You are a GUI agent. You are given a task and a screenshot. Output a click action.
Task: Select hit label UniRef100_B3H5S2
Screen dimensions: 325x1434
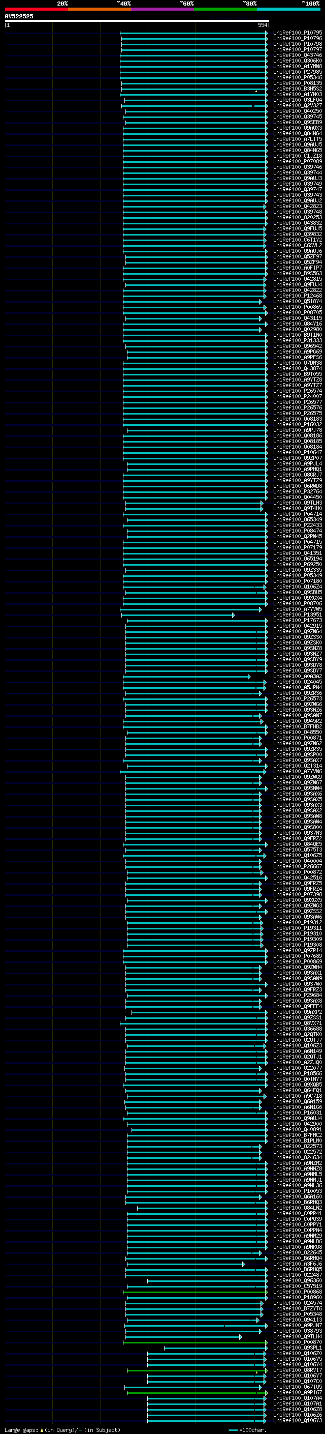297,89
